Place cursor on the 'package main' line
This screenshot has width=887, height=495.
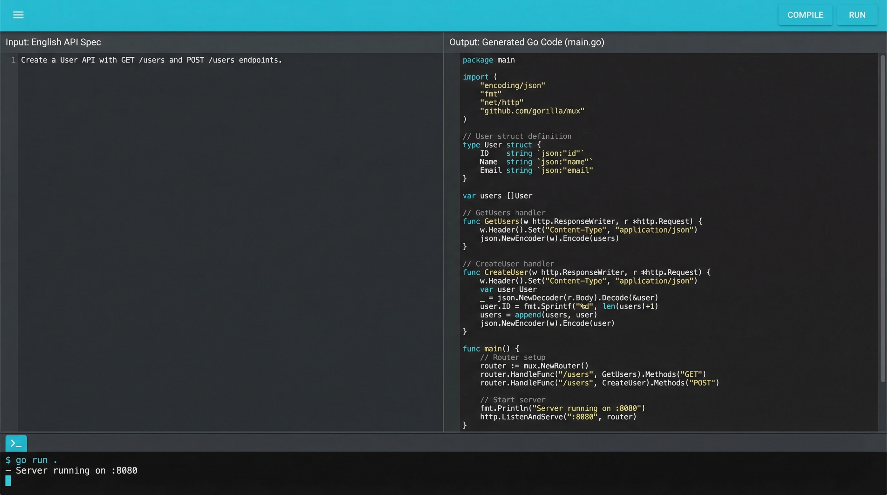tap(488, 60)
